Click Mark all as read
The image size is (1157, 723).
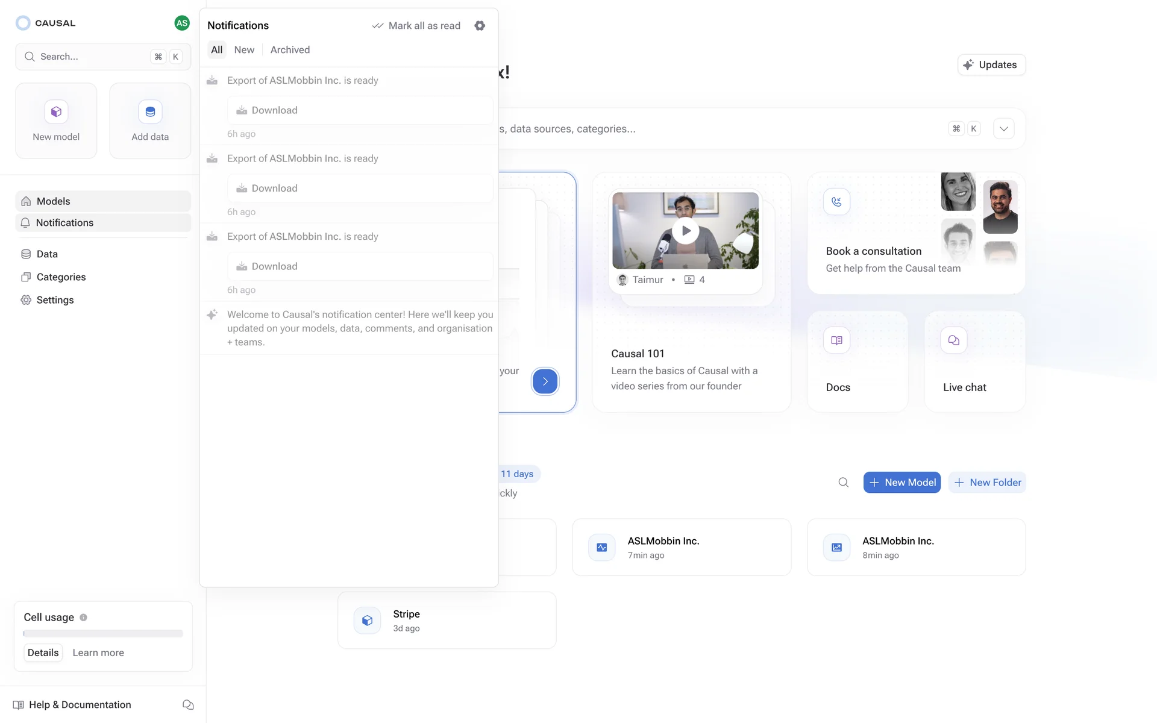pos(416,25)
